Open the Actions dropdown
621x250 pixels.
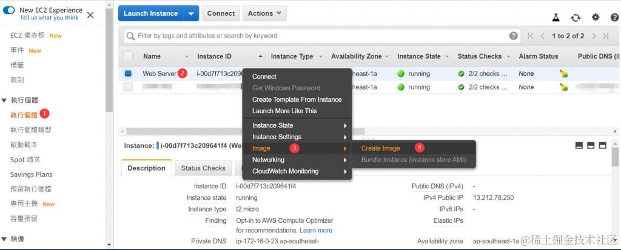(x=264, y=13)
